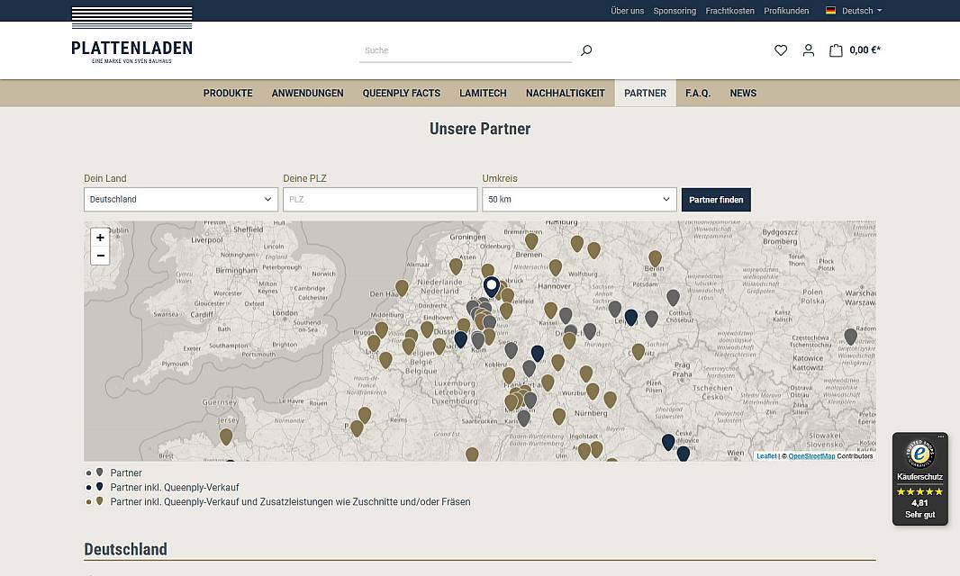Open the ANWENDUNGEN menu
960x576 pixels.
coord(307,93)
